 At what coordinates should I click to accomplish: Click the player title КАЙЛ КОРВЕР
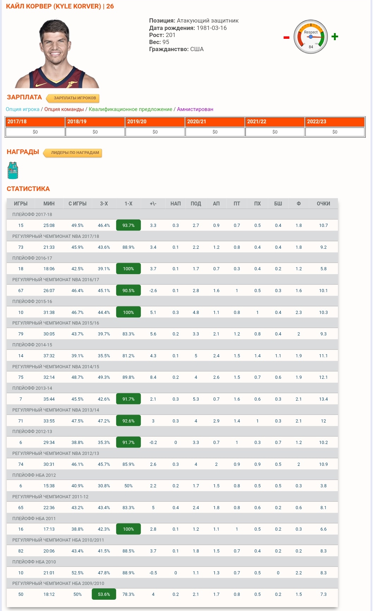60,6
